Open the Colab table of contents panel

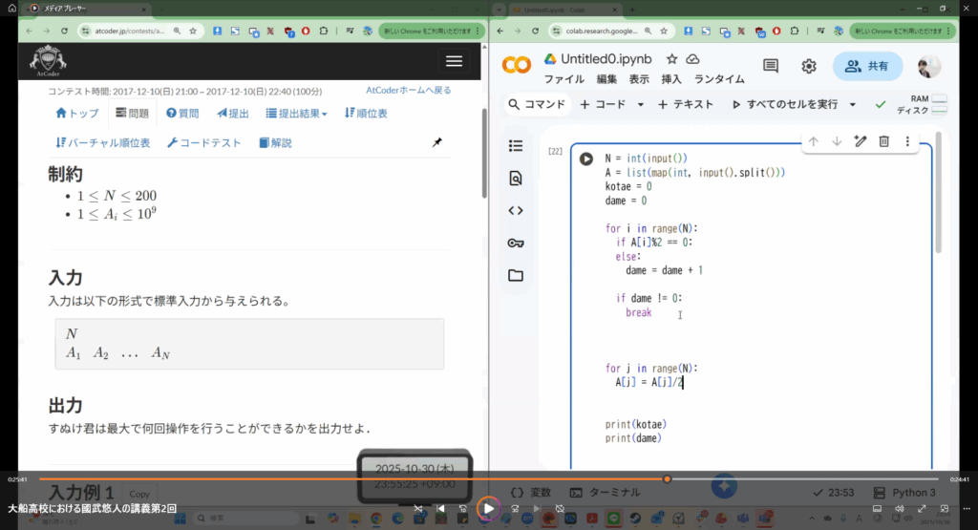pos(516,146)
